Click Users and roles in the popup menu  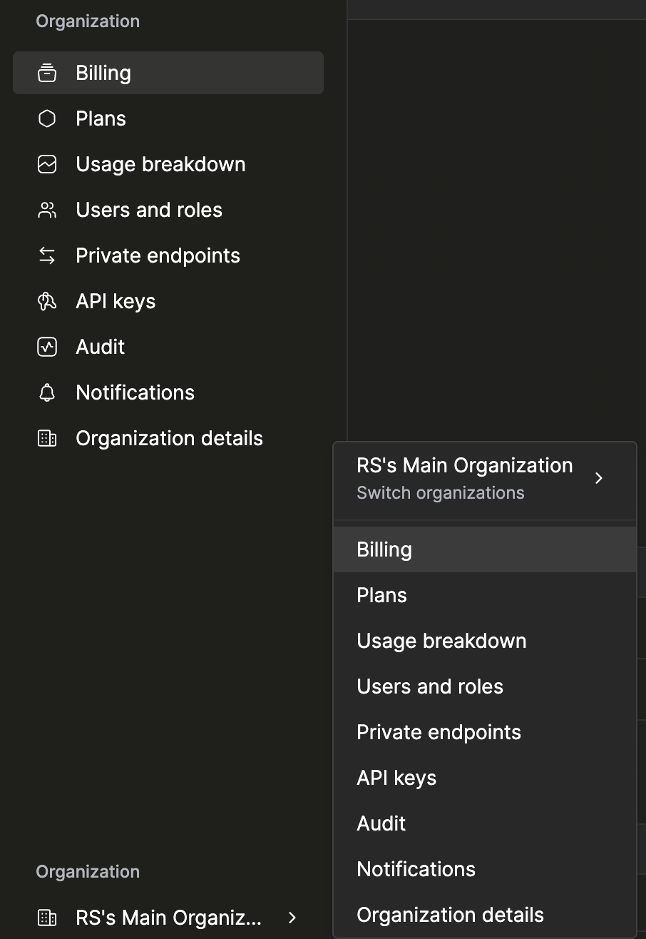coord(430,686)
